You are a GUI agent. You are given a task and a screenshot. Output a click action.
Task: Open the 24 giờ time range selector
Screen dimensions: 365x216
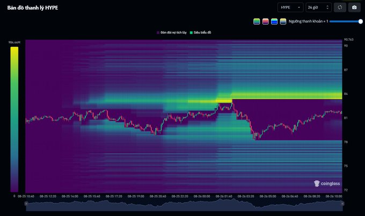[318, 8]
